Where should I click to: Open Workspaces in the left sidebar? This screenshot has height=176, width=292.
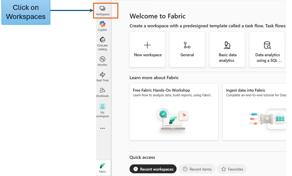pyautogui.click(x=103, y=11)
